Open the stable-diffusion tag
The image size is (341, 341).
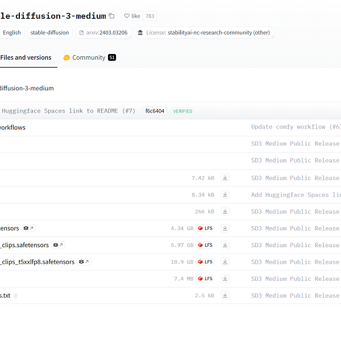[x=49, y=32]
